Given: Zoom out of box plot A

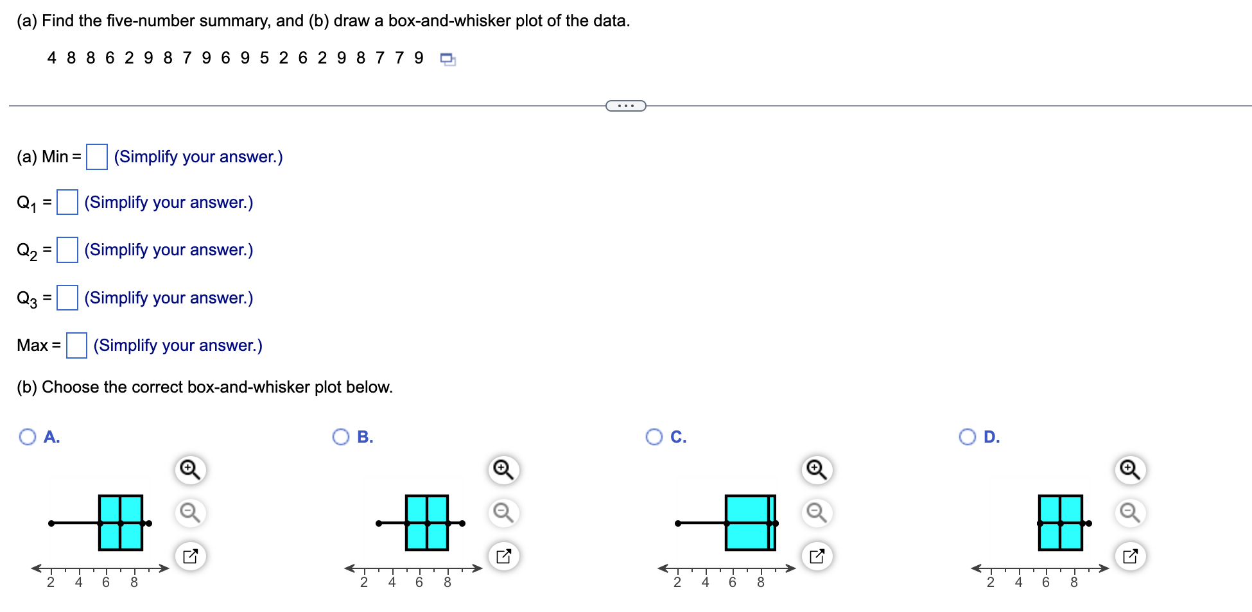Looking at the screenshot, I should pos(189,513).
